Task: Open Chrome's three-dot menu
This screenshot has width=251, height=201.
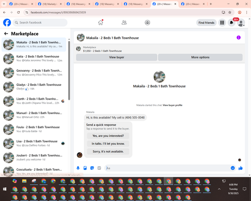Action: coord(246,13)
